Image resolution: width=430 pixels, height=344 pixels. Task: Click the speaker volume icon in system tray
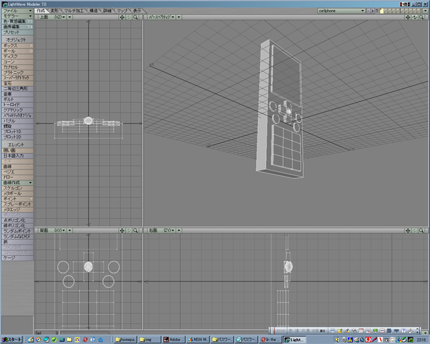pos(337,339)
